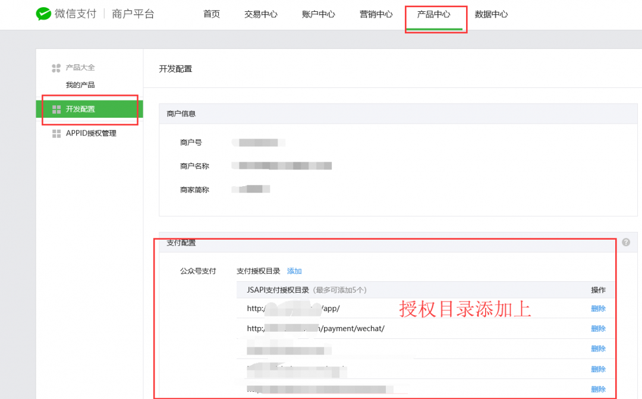Image resolution: width=642 pixels, height=399 pixels.
Task: Click the 产品大全 grid icon
Action: click(x=56, y=68)
